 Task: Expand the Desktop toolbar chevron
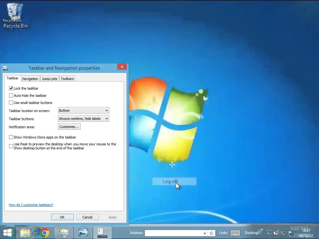pyautogui.click(x=262, y=230)
